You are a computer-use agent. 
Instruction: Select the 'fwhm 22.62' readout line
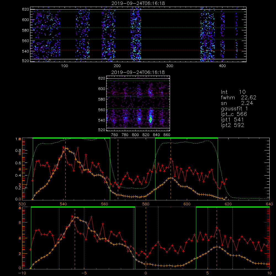coord(238,97)
